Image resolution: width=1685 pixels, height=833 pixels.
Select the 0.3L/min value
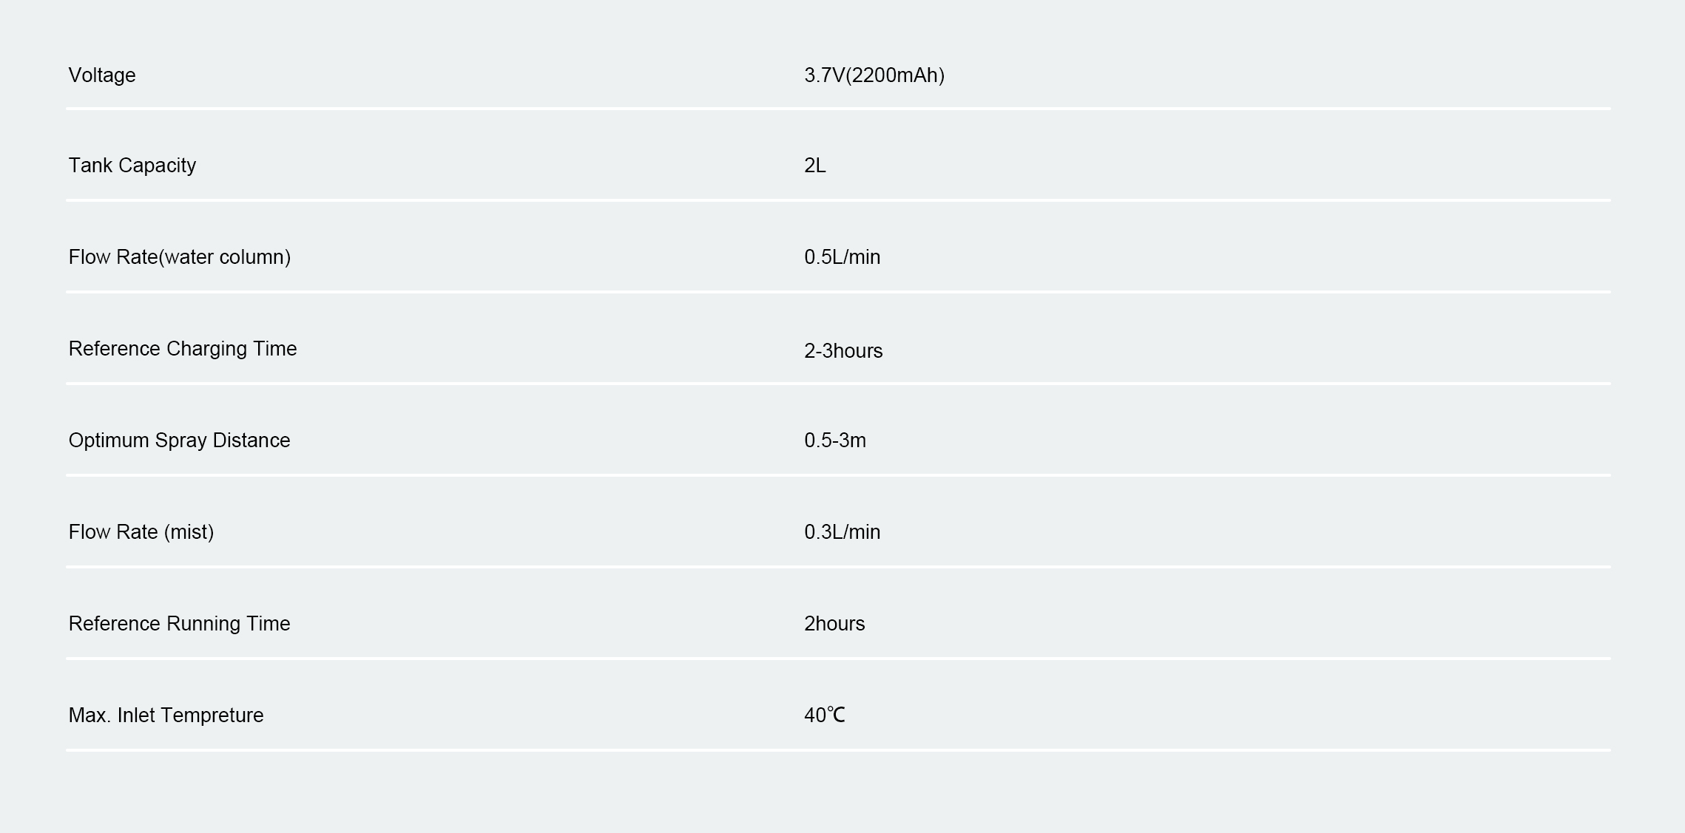[x=842, y=532]
